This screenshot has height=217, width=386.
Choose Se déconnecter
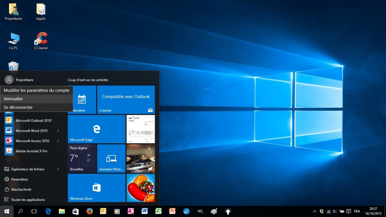pos(37,107)
